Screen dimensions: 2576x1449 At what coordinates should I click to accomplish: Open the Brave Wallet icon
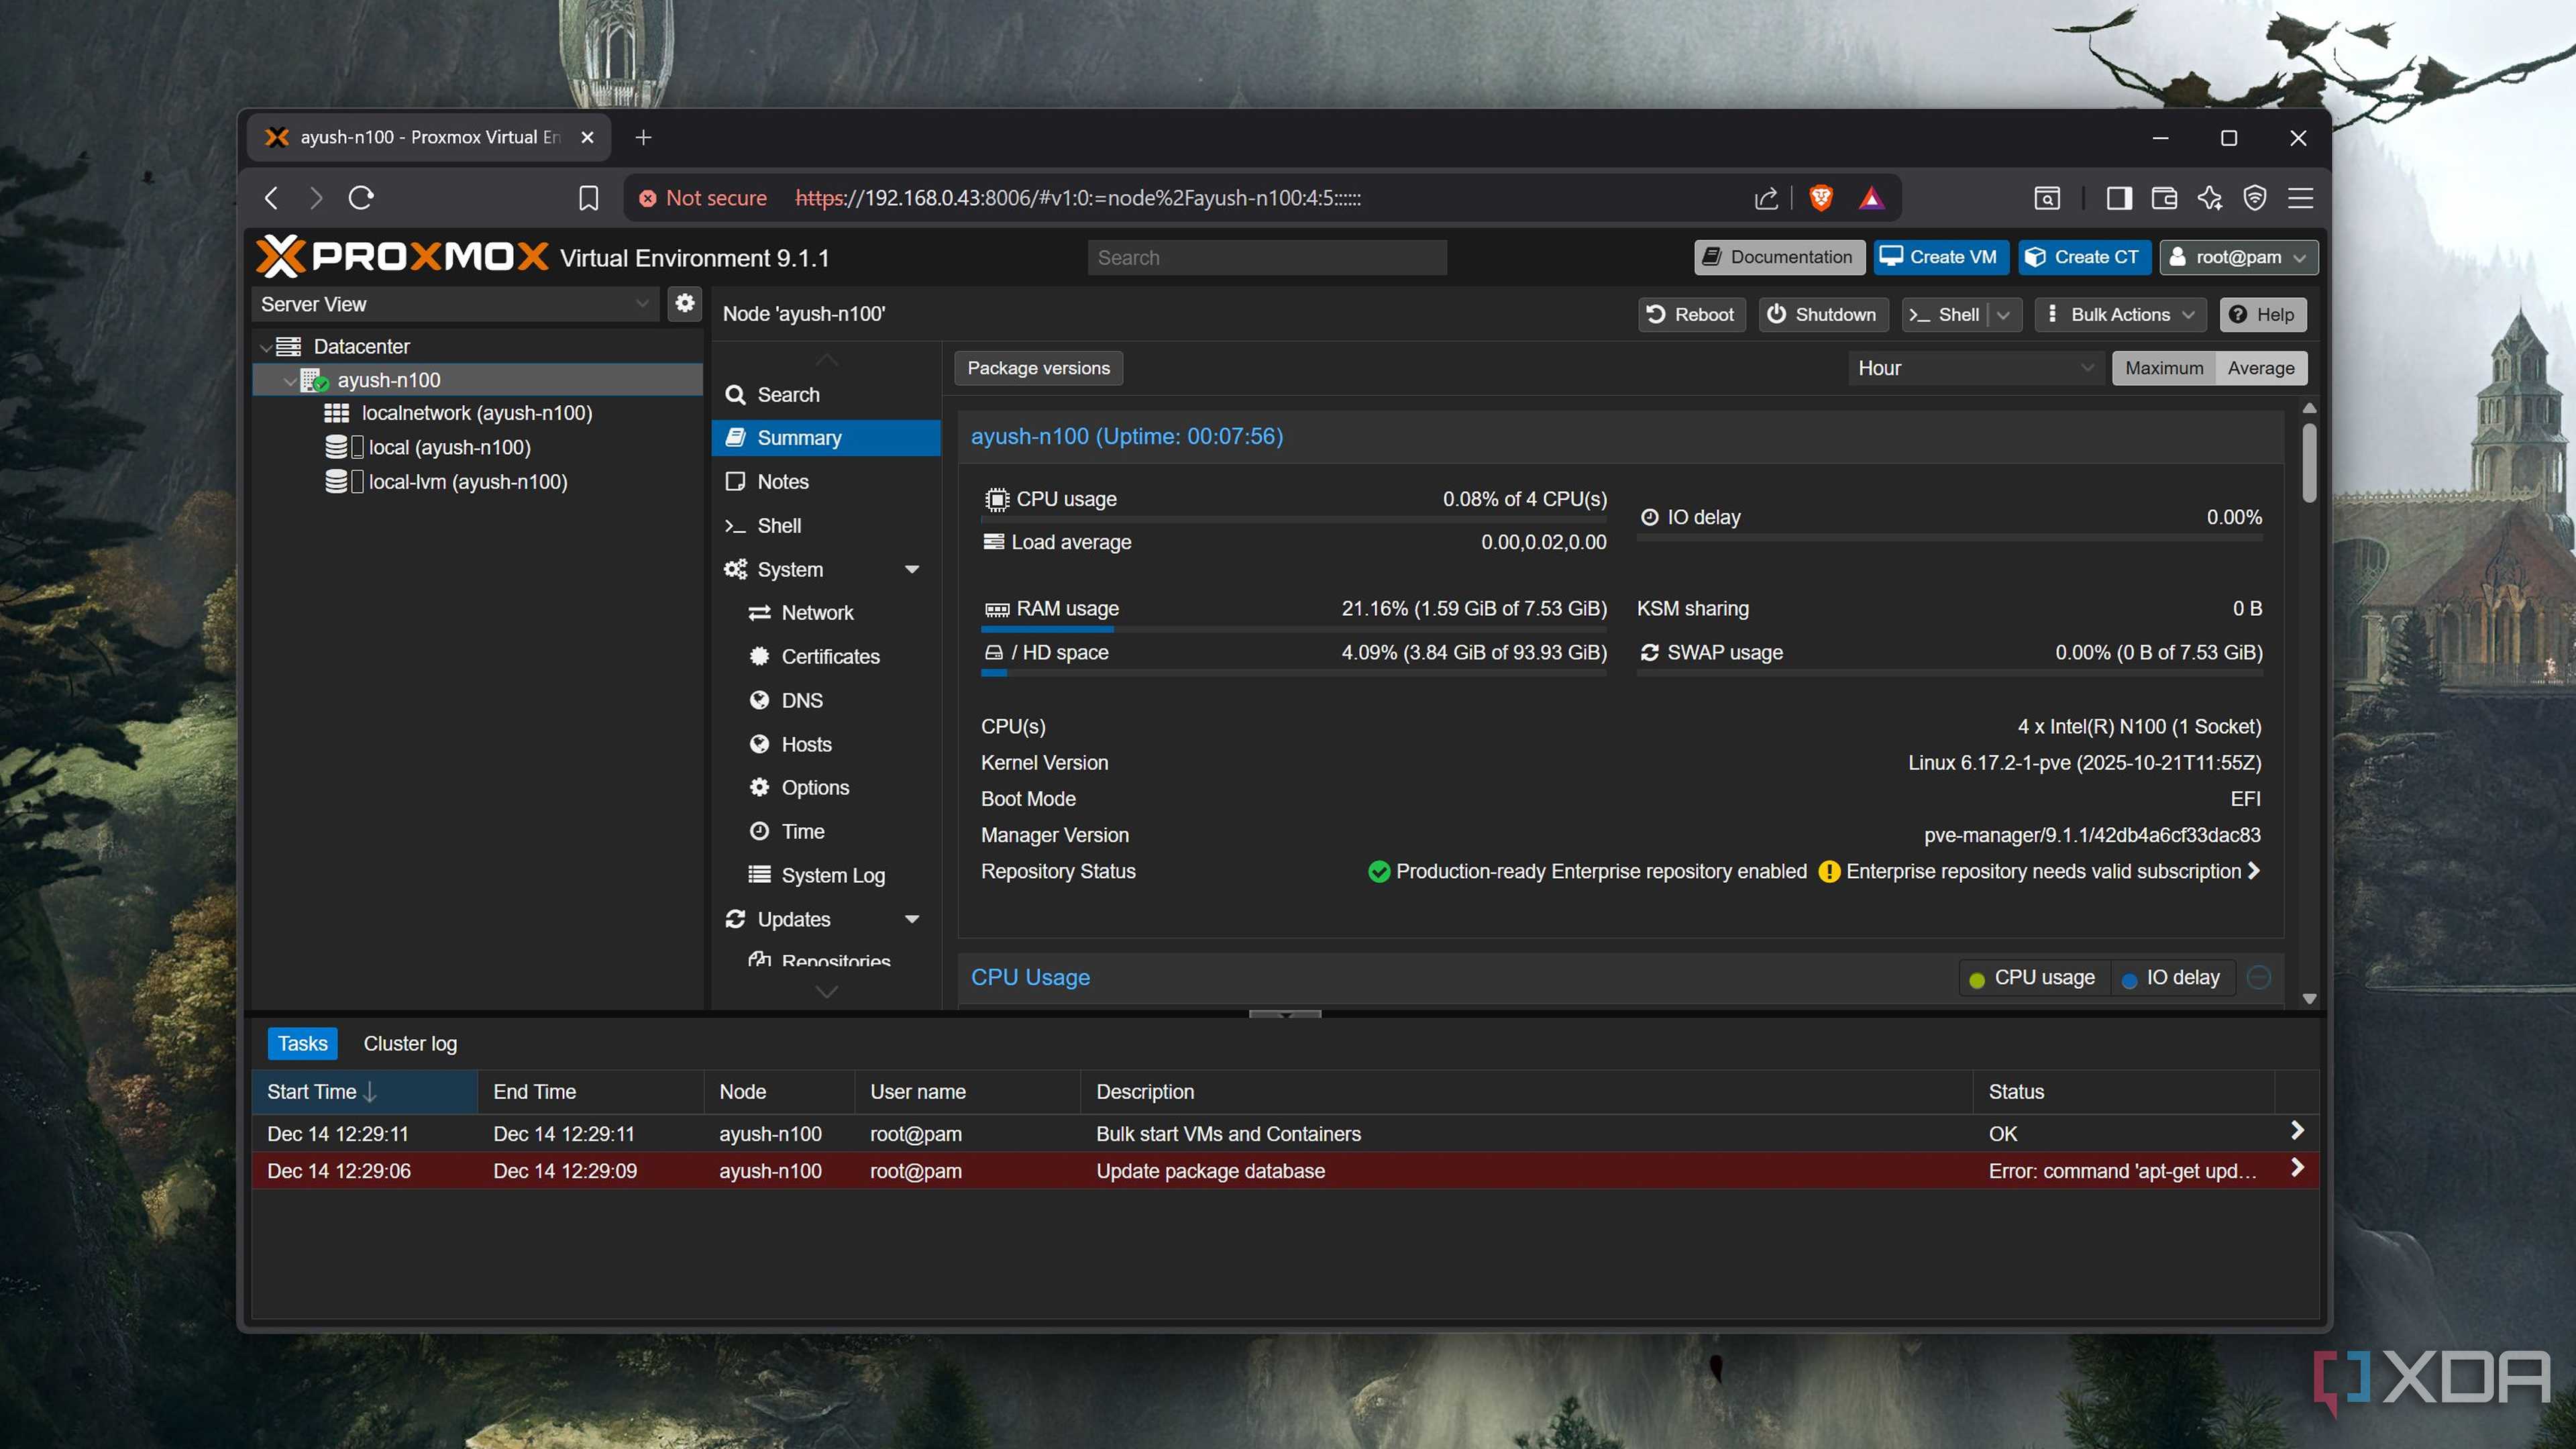[x=2164, y=198]
